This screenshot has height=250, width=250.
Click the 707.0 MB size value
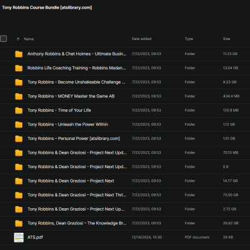point(231,152)
